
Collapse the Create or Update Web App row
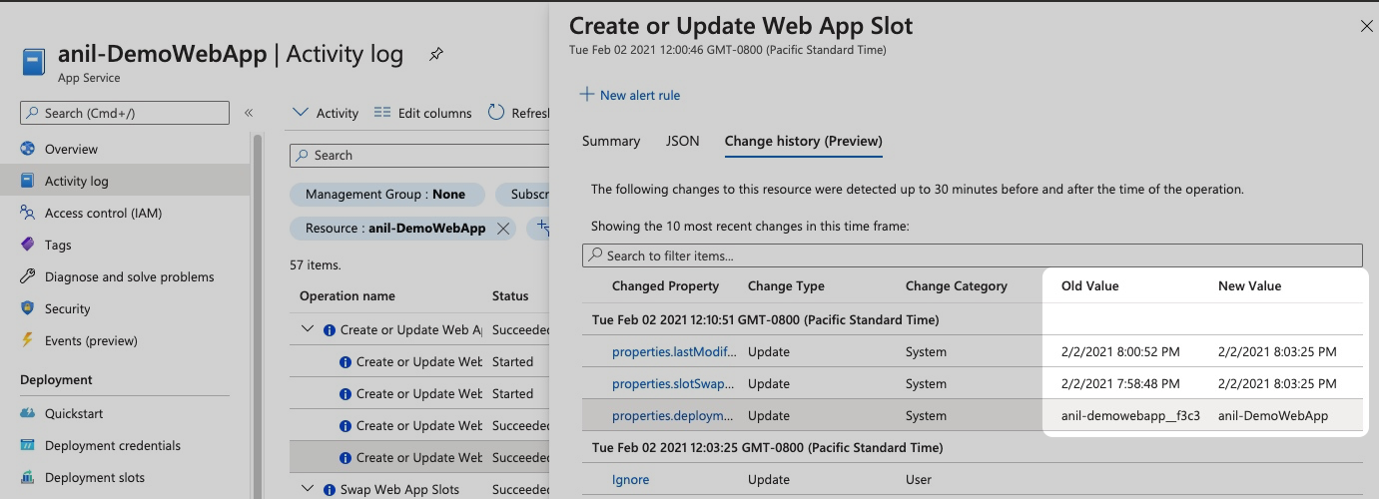[308, 329]
